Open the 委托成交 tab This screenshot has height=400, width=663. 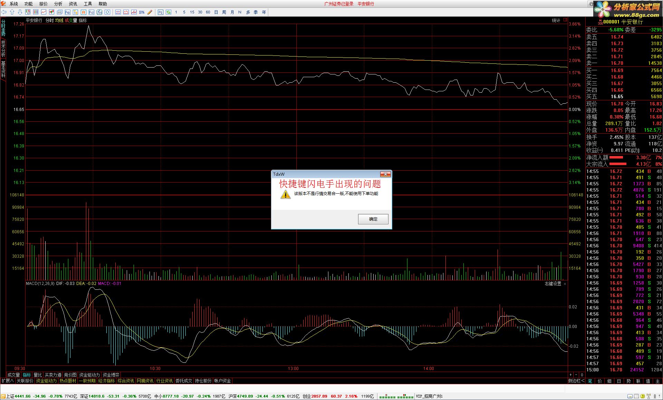click(184, 381)
